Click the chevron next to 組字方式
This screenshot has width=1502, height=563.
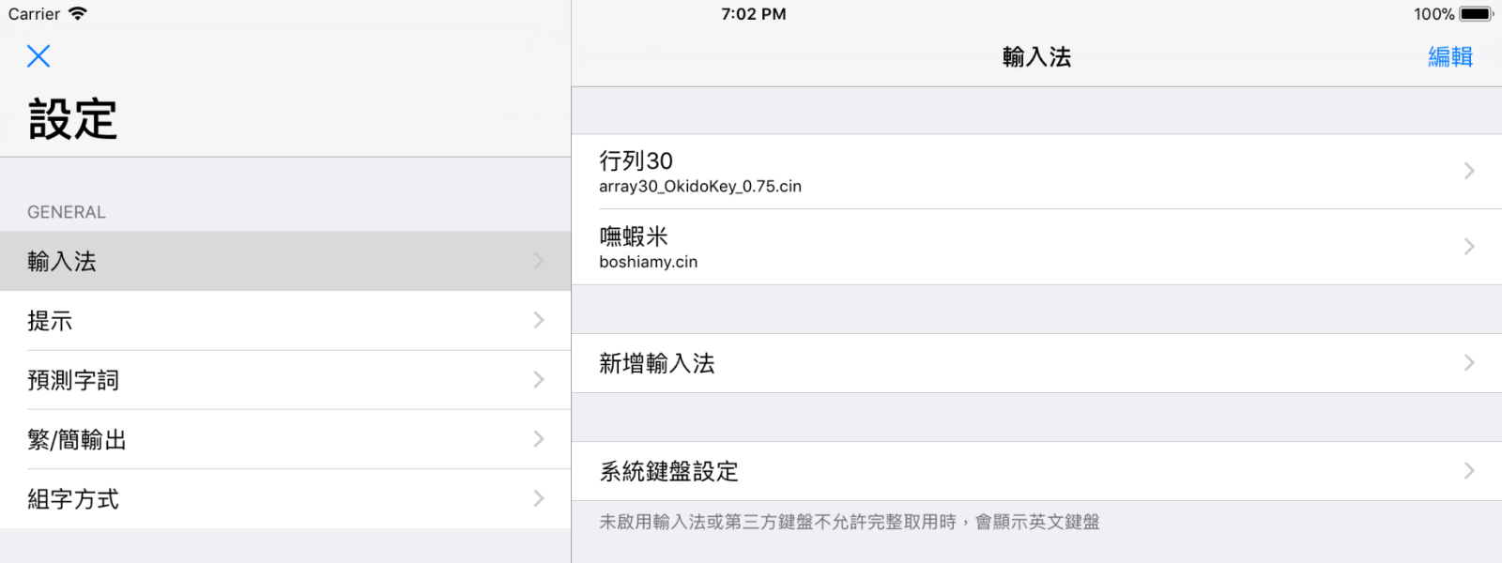(x=539, y=498)
